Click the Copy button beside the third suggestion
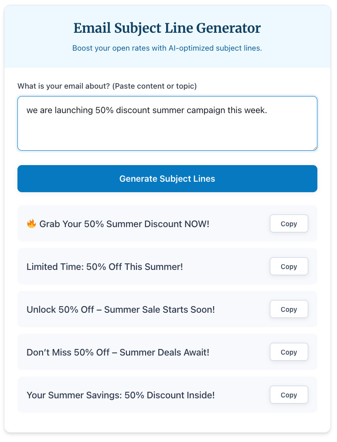Screen dimensions: 337x442 coord(289,309)
